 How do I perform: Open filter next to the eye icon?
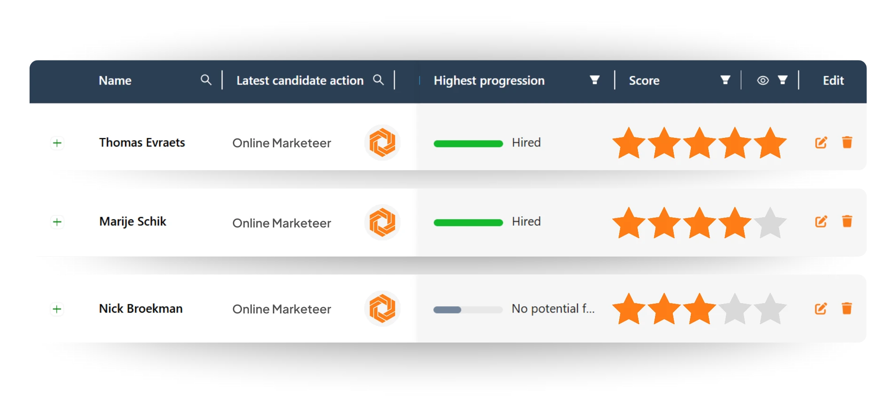783,80
